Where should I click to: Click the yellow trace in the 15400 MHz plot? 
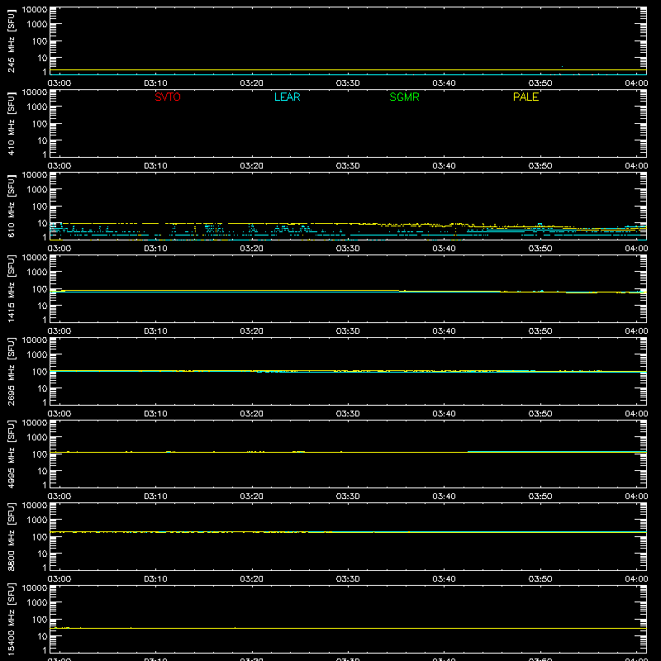point(348,628)
